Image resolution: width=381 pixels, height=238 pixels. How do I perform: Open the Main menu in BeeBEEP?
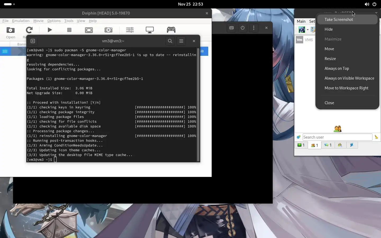(301, 21)
